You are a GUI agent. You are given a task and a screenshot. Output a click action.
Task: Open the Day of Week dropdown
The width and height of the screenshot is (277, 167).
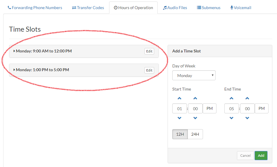[194, 75]
